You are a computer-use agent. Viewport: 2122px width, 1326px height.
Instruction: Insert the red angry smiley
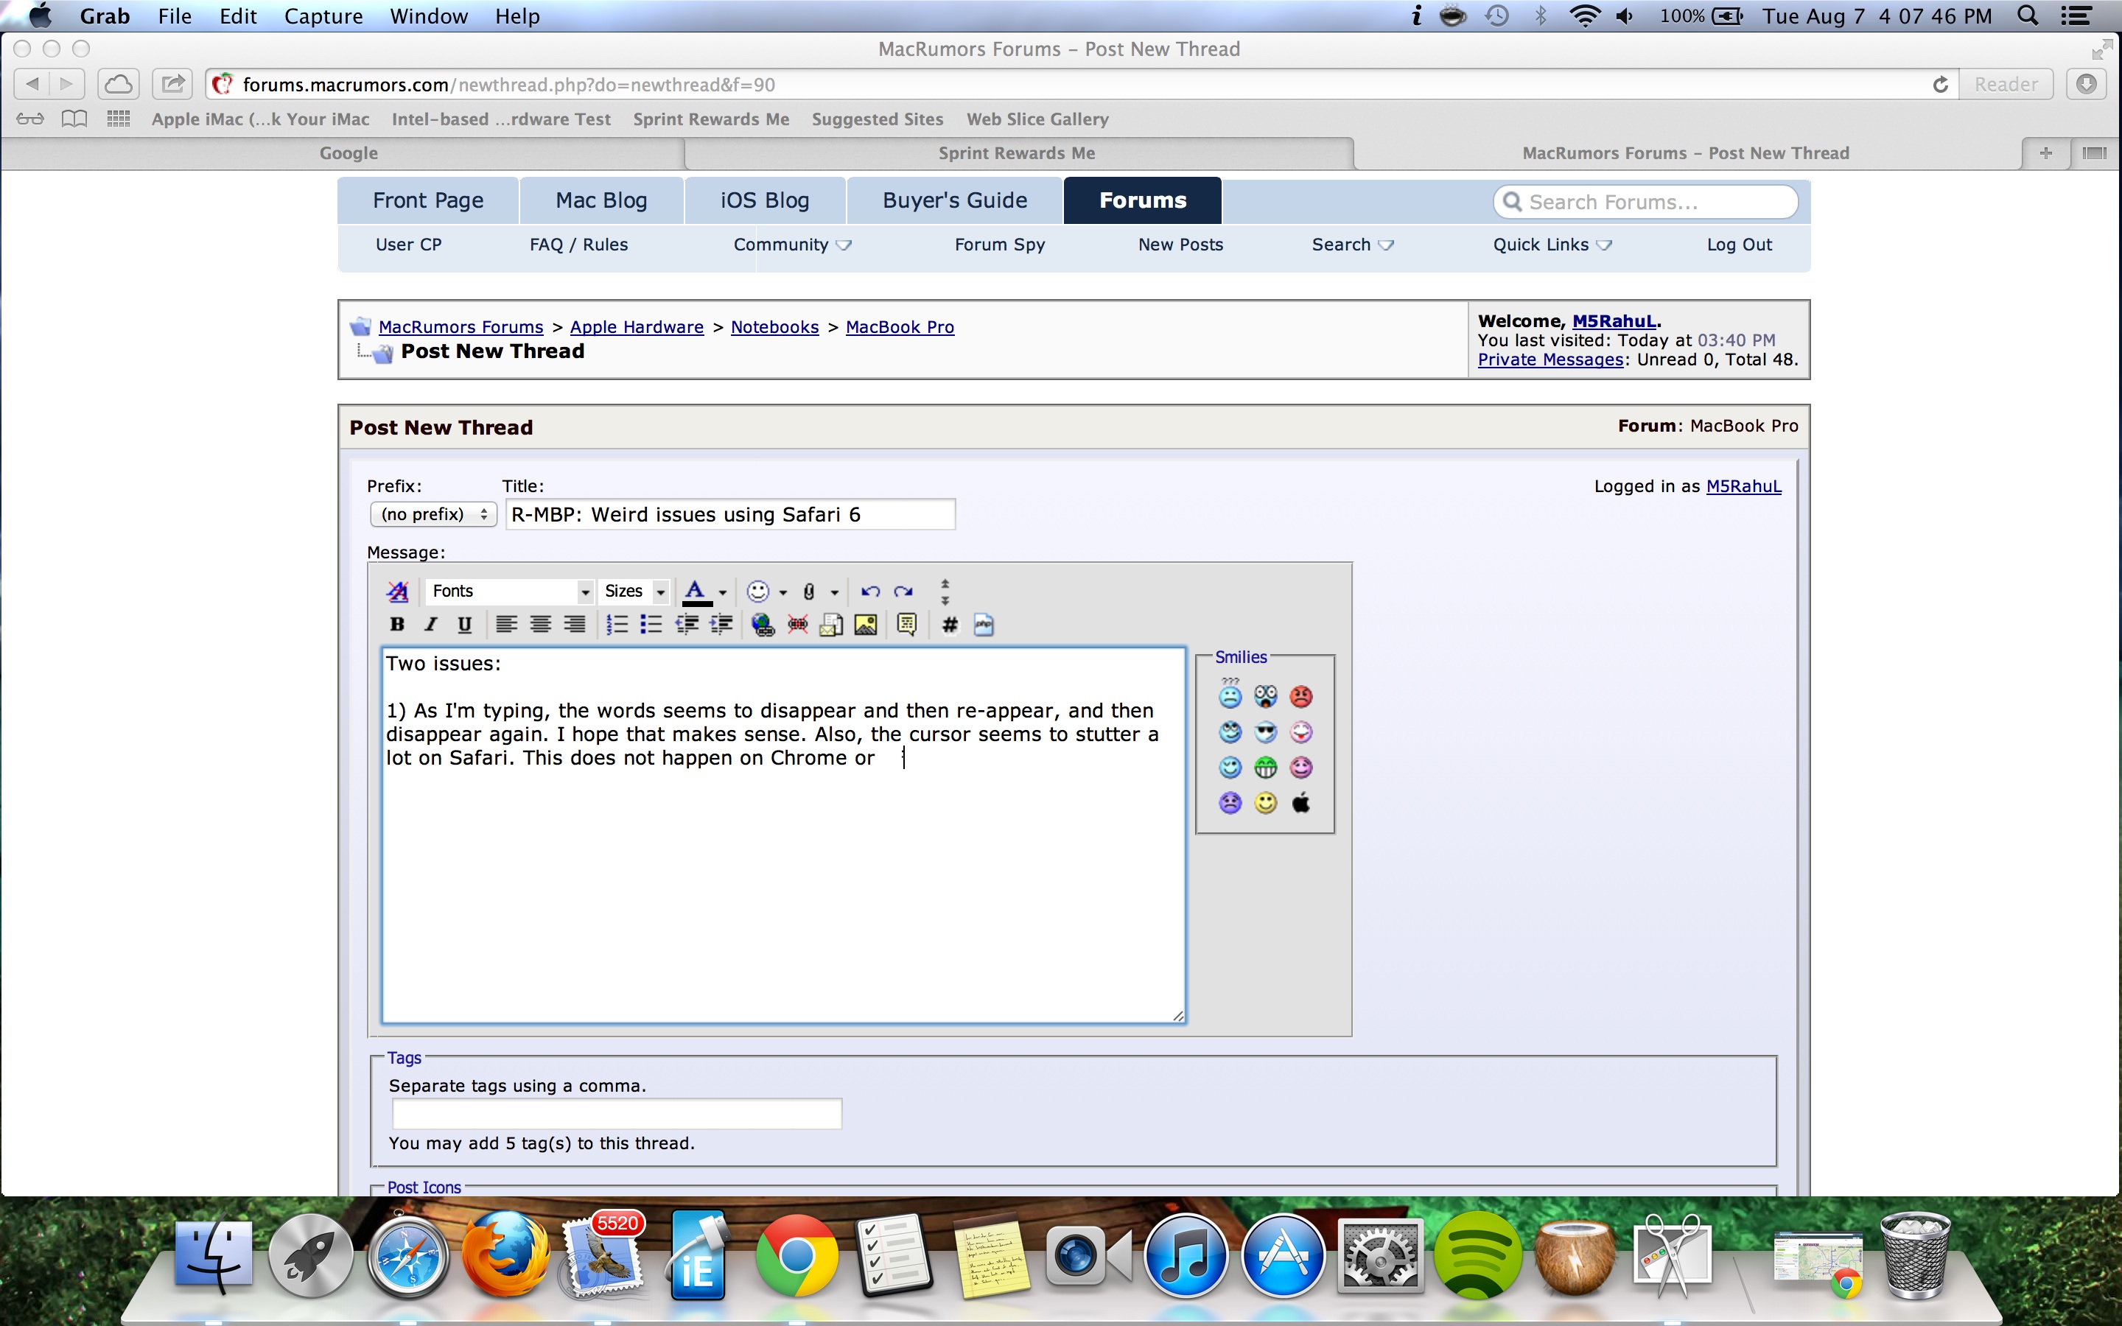pyautogui.click(x=1301, y=696)
